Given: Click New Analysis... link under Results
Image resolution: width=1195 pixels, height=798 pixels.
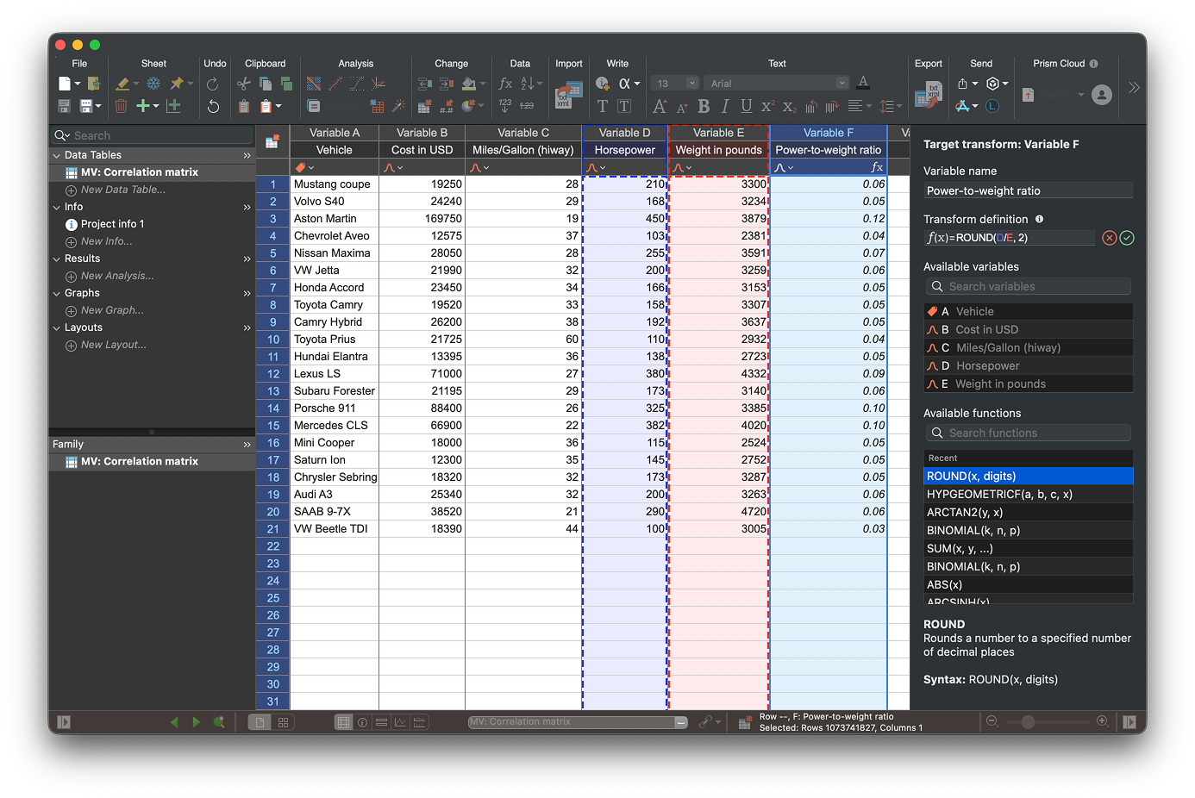Looking at the screenshot, I should pyautogui.click(x=117, y=276).
